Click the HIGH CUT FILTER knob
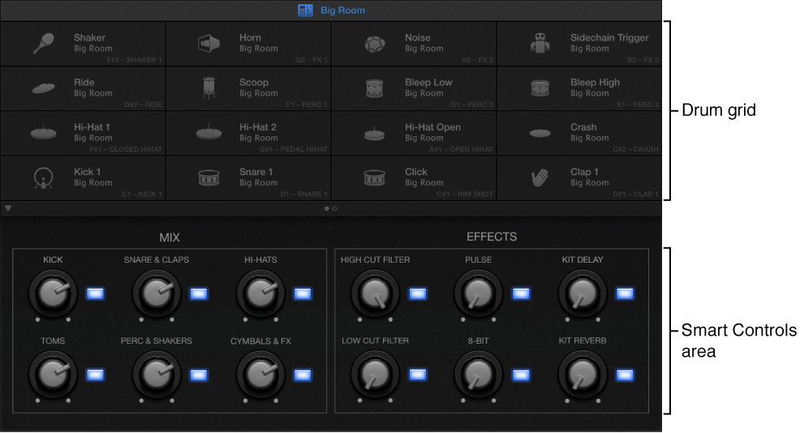The width and height of the screenshot is (800, 433). (x=375, y=294)
